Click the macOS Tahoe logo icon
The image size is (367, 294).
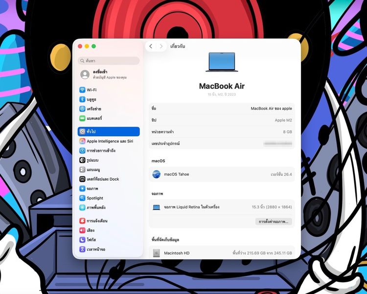(157, 174)
